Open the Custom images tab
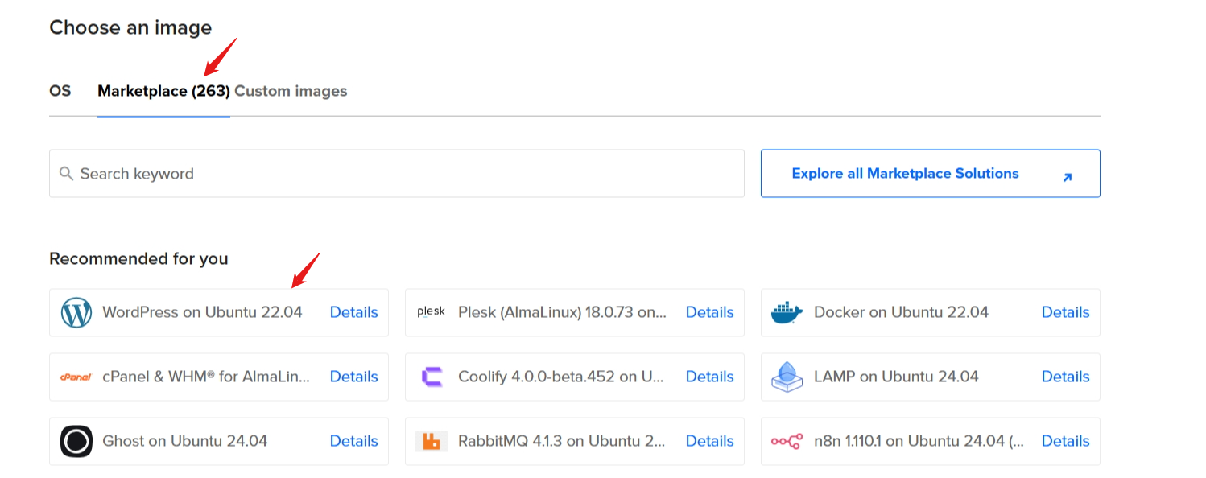 coord(291,91)
